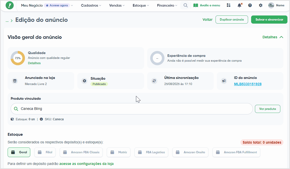The width and height of the screenshot is (290, 169).
Task: Select the Geral warehouse chip
Action: [x=19, y=152]
